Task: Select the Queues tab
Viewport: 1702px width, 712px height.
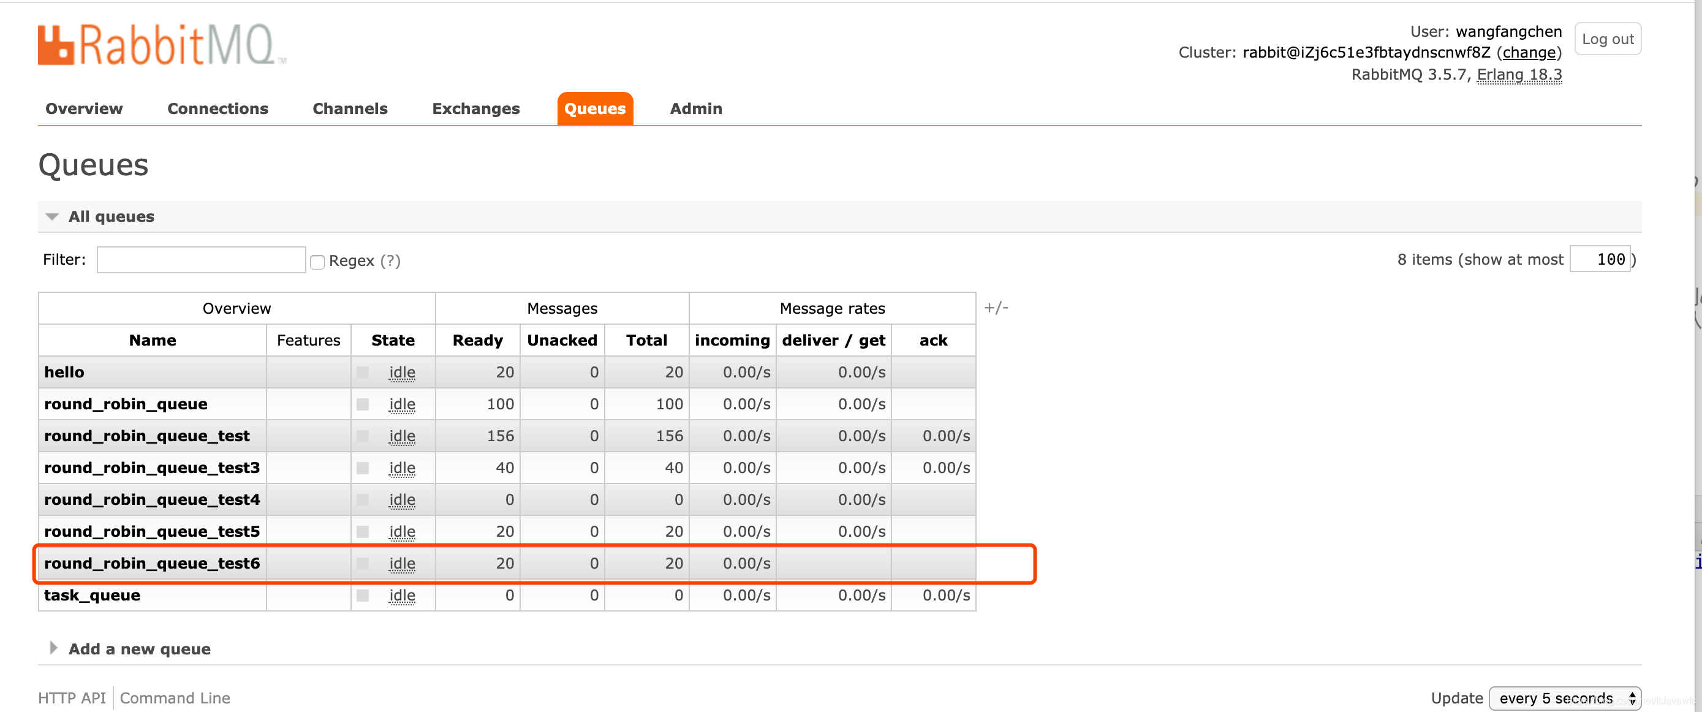Action: 595,108
